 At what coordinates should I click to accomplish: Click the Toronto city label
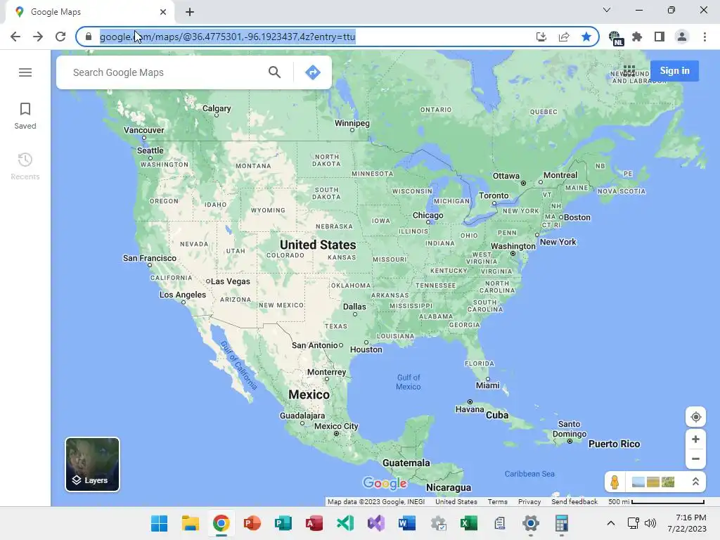(494, 195)
